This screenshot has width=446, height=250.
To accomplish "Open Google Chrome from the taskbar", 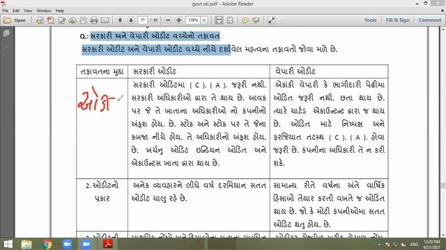I will click(x=47, y=244).
